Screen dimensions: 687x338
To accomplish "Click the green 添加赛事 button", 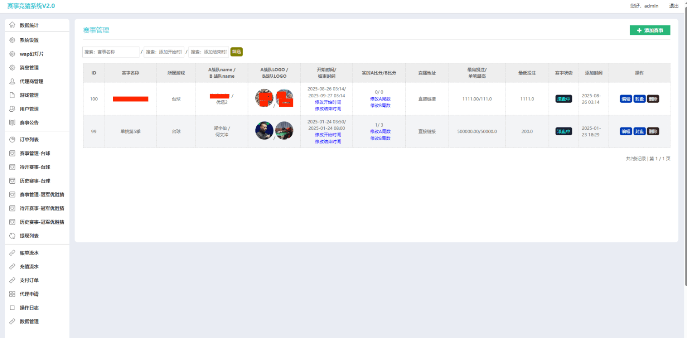I will coord(650,30).
